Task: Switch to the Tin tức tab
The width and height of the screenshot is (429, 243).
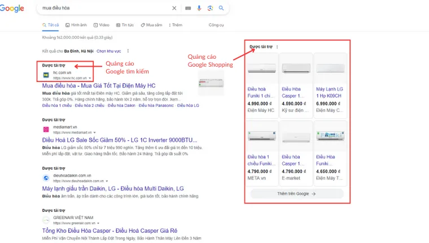Action: tap(125, 25)
